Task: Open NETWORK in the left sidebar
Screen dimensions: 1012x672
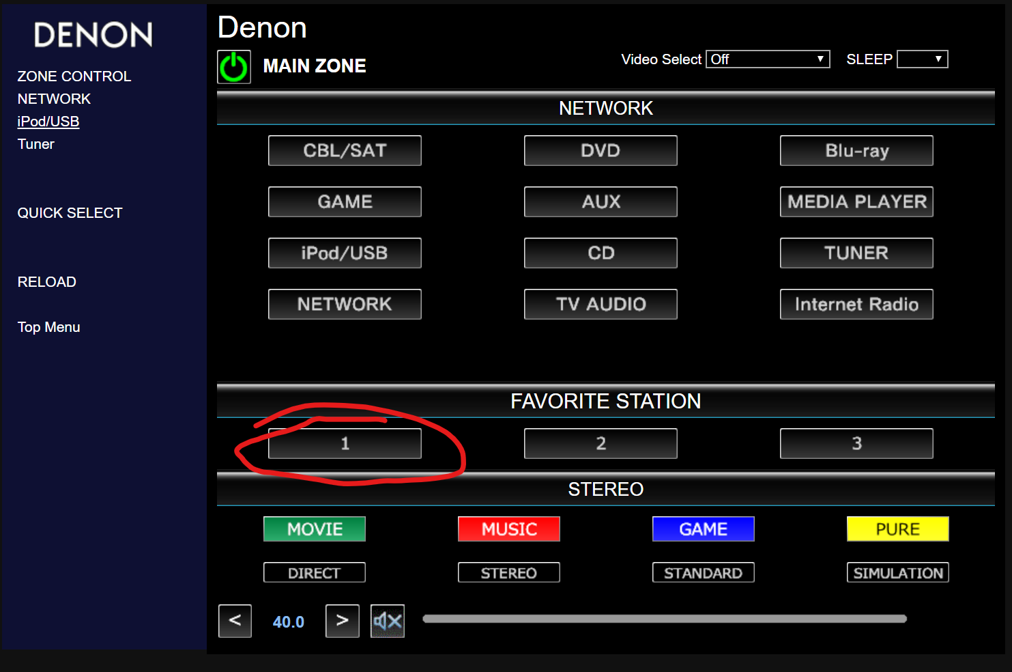Action: (x=54, y=99)
